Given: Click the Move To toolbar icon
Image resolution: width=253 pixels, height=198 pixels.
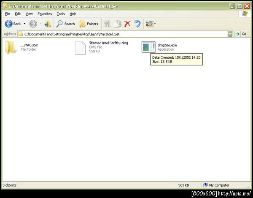Looking at the screenshot, I should coord(107,24).
